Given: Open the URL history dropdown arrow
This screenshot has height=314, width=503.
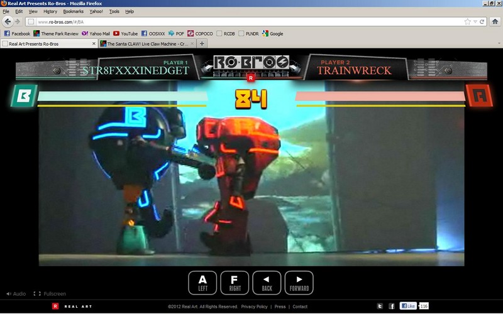Looking at the screenshot, I should 475,22.
